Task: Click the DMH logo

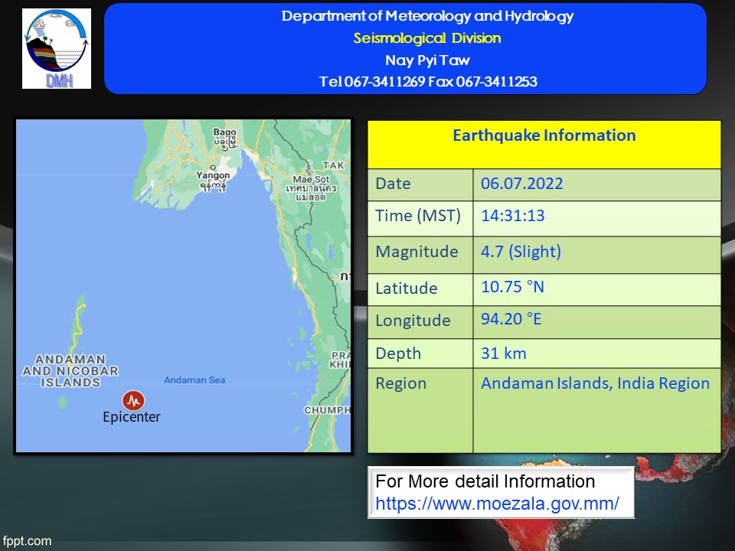Action: point(57,48)
